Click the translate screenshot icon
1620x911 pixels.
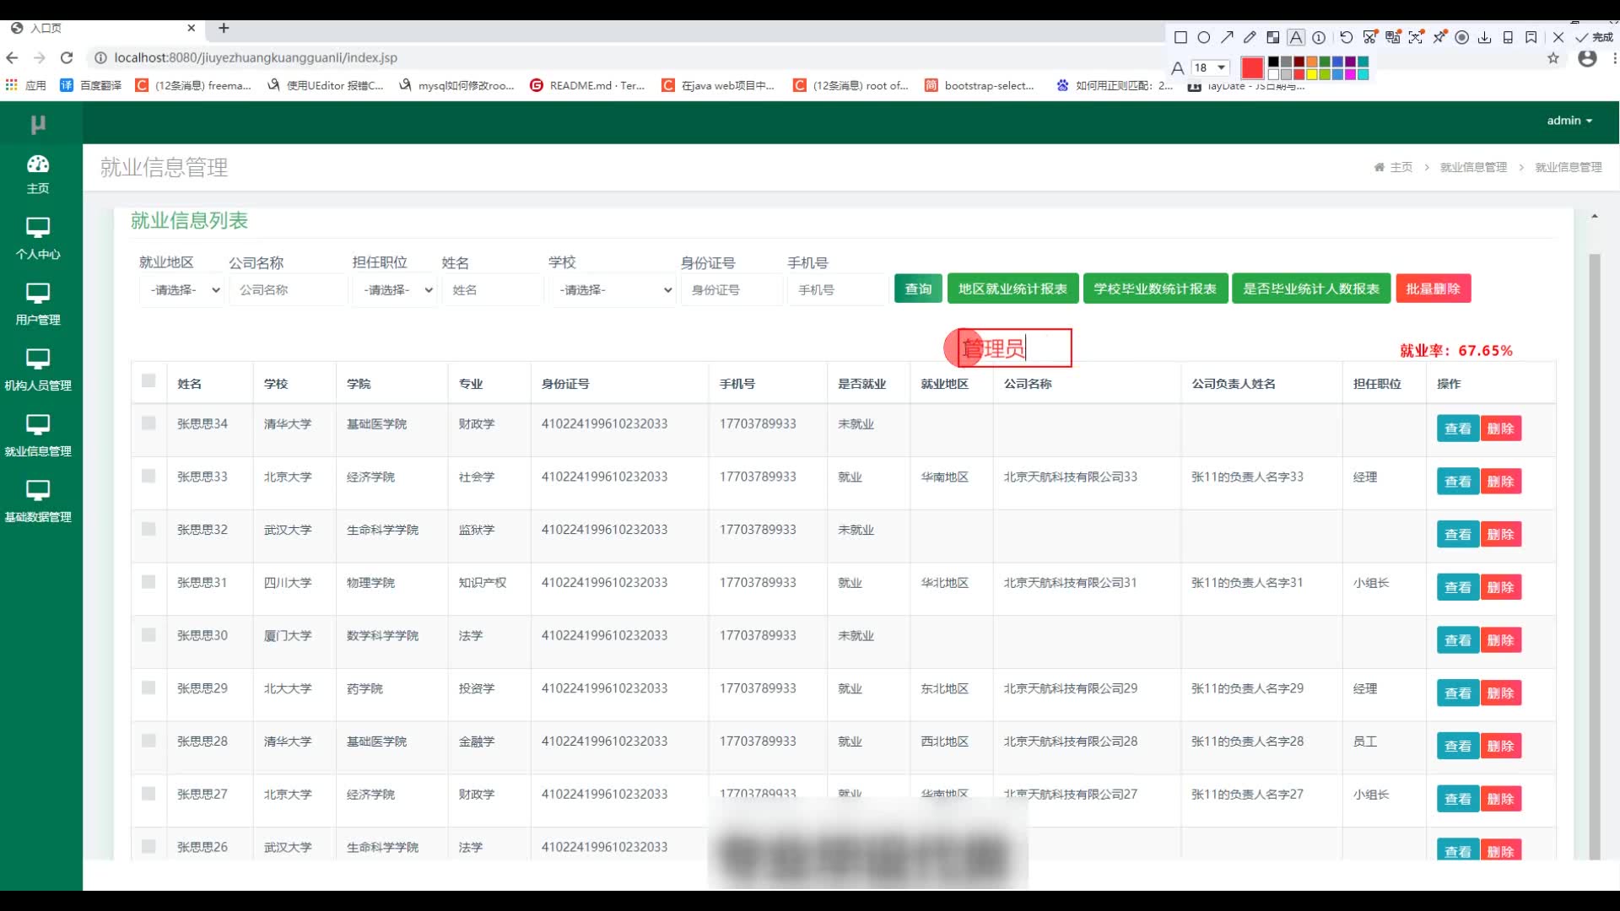[x=1393, y=37]
